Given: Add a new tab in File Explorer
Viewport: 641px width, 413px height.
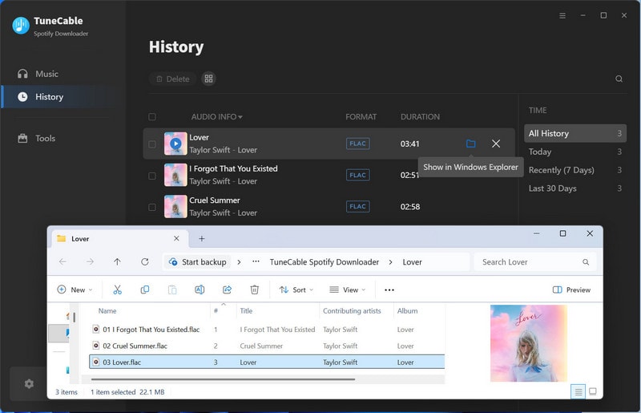Looking at the screenshot, I should 202,239.
